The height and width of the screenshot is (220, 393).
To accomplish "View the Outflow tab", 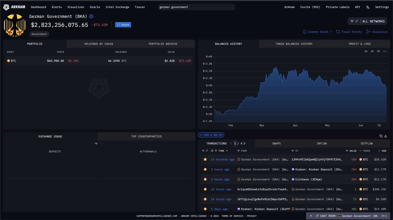I will pos(367,144).
